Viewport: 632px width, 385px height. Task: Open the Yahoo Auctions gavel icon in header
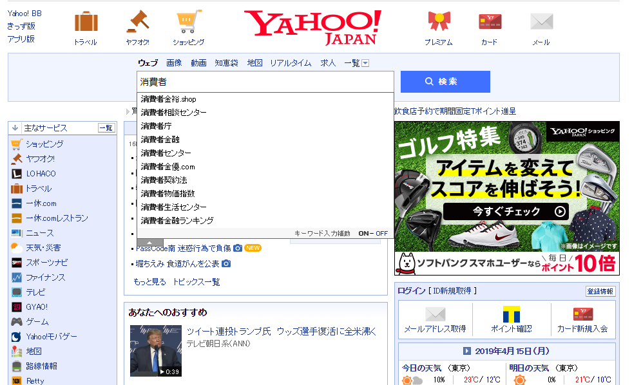pos(138,21)
